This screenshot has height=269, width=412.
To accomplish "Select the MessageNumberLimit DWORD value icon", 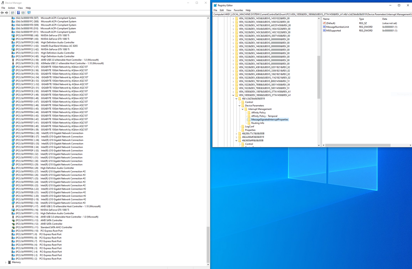I will 324,27.
